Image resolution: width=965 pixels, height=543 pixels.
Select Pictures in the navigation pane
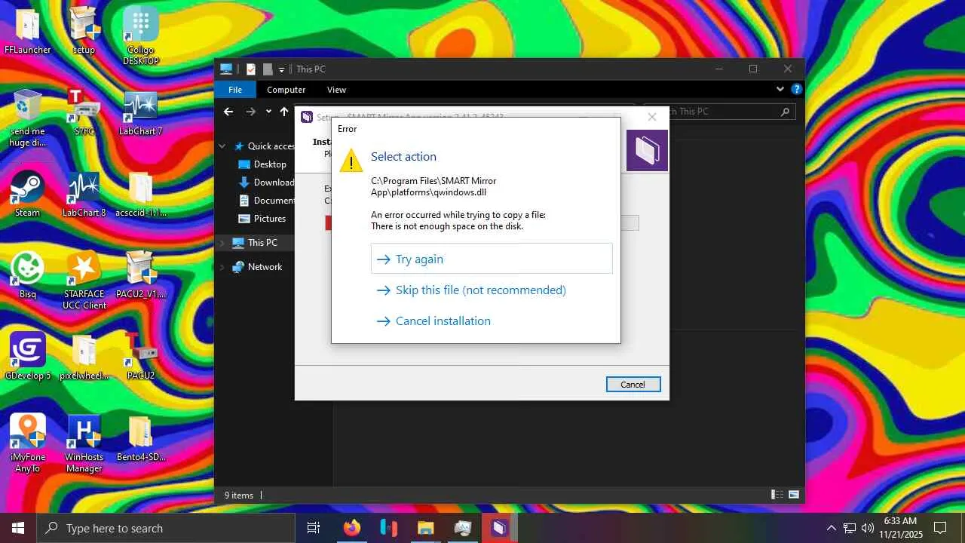(x=262, y=219)
